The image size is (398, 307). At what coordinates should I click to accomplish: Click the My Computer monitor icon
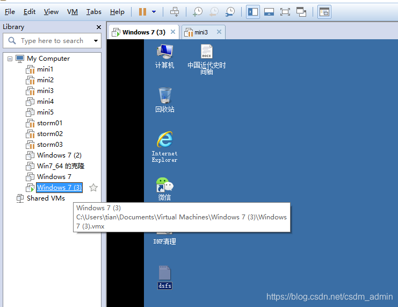pos(20,59)
